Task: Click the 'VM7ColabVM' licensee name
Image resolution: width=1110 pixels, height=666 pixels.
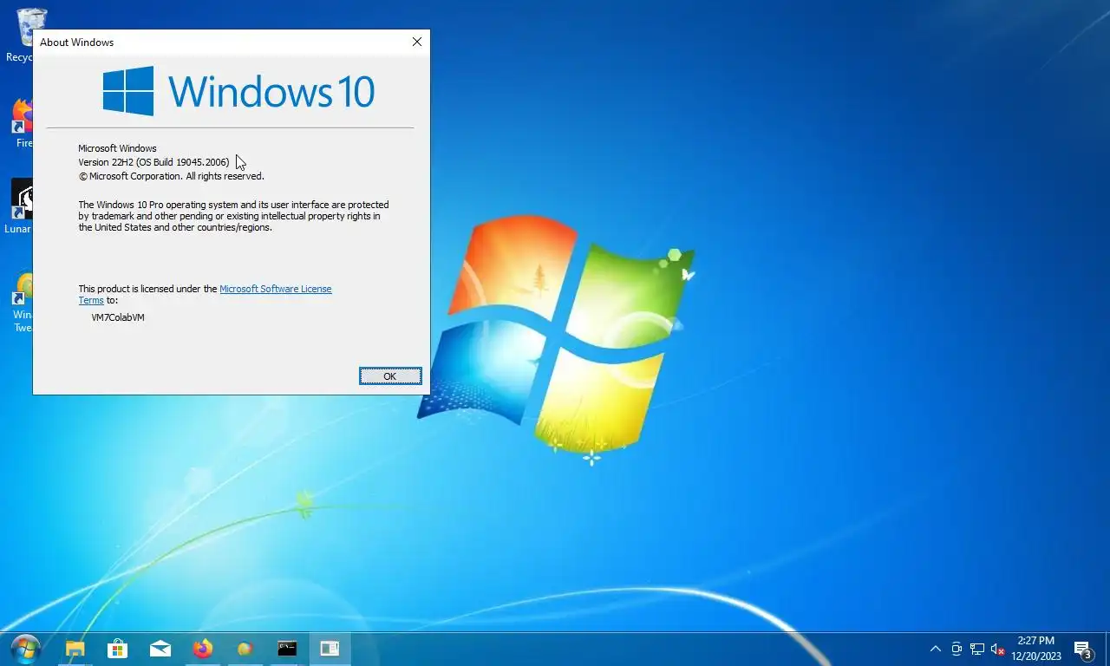Action: 118,317
